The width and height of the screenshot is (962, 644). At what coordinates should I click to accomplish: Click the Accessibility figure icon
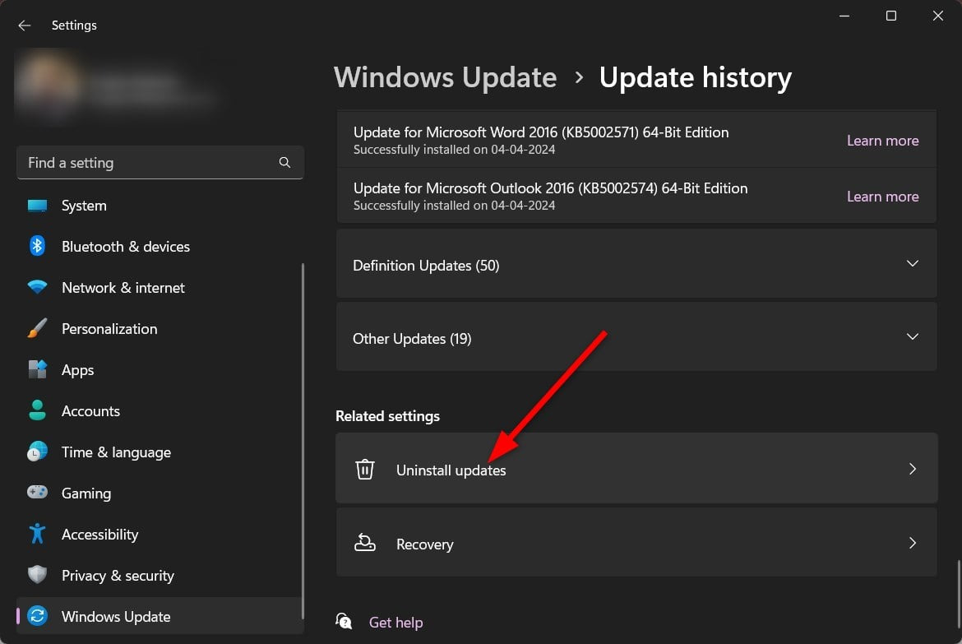(38, 534)
